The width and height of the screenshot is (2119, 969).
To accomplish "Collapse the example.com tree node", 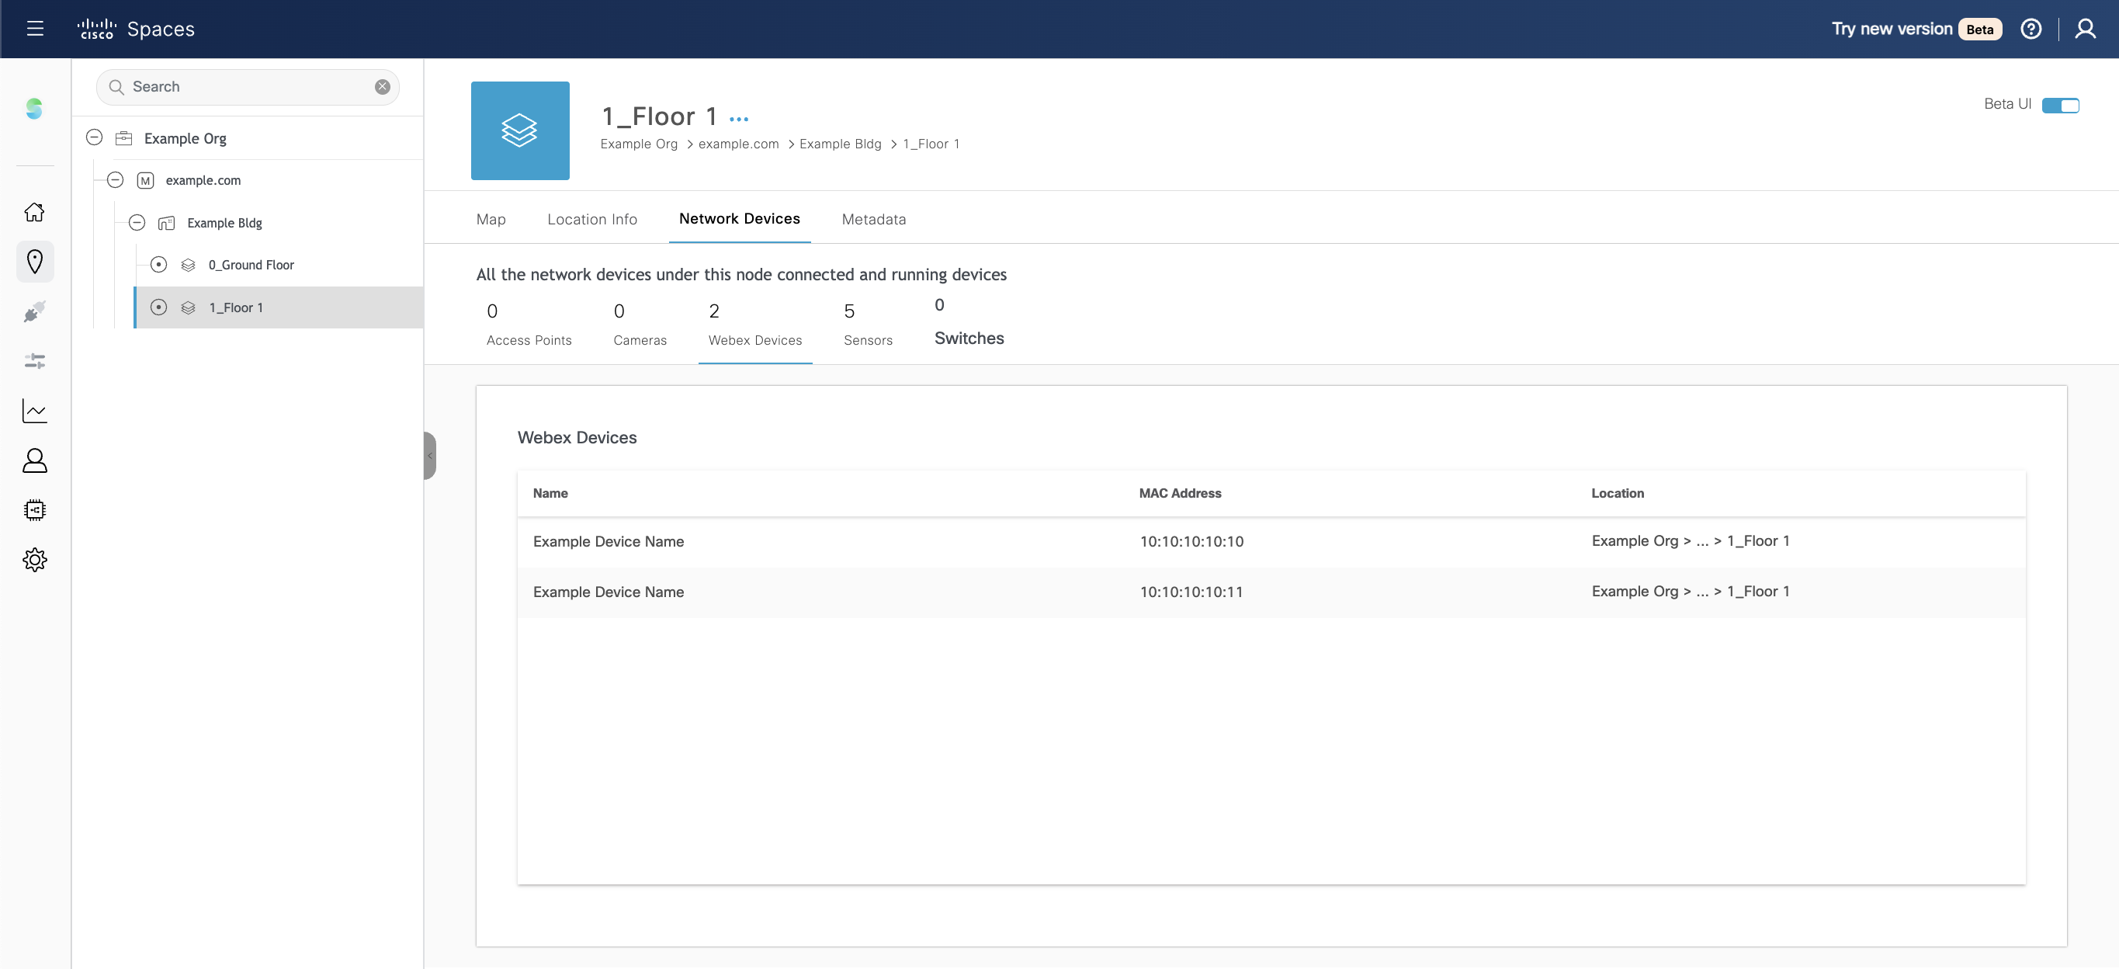I will click(115, 180).
